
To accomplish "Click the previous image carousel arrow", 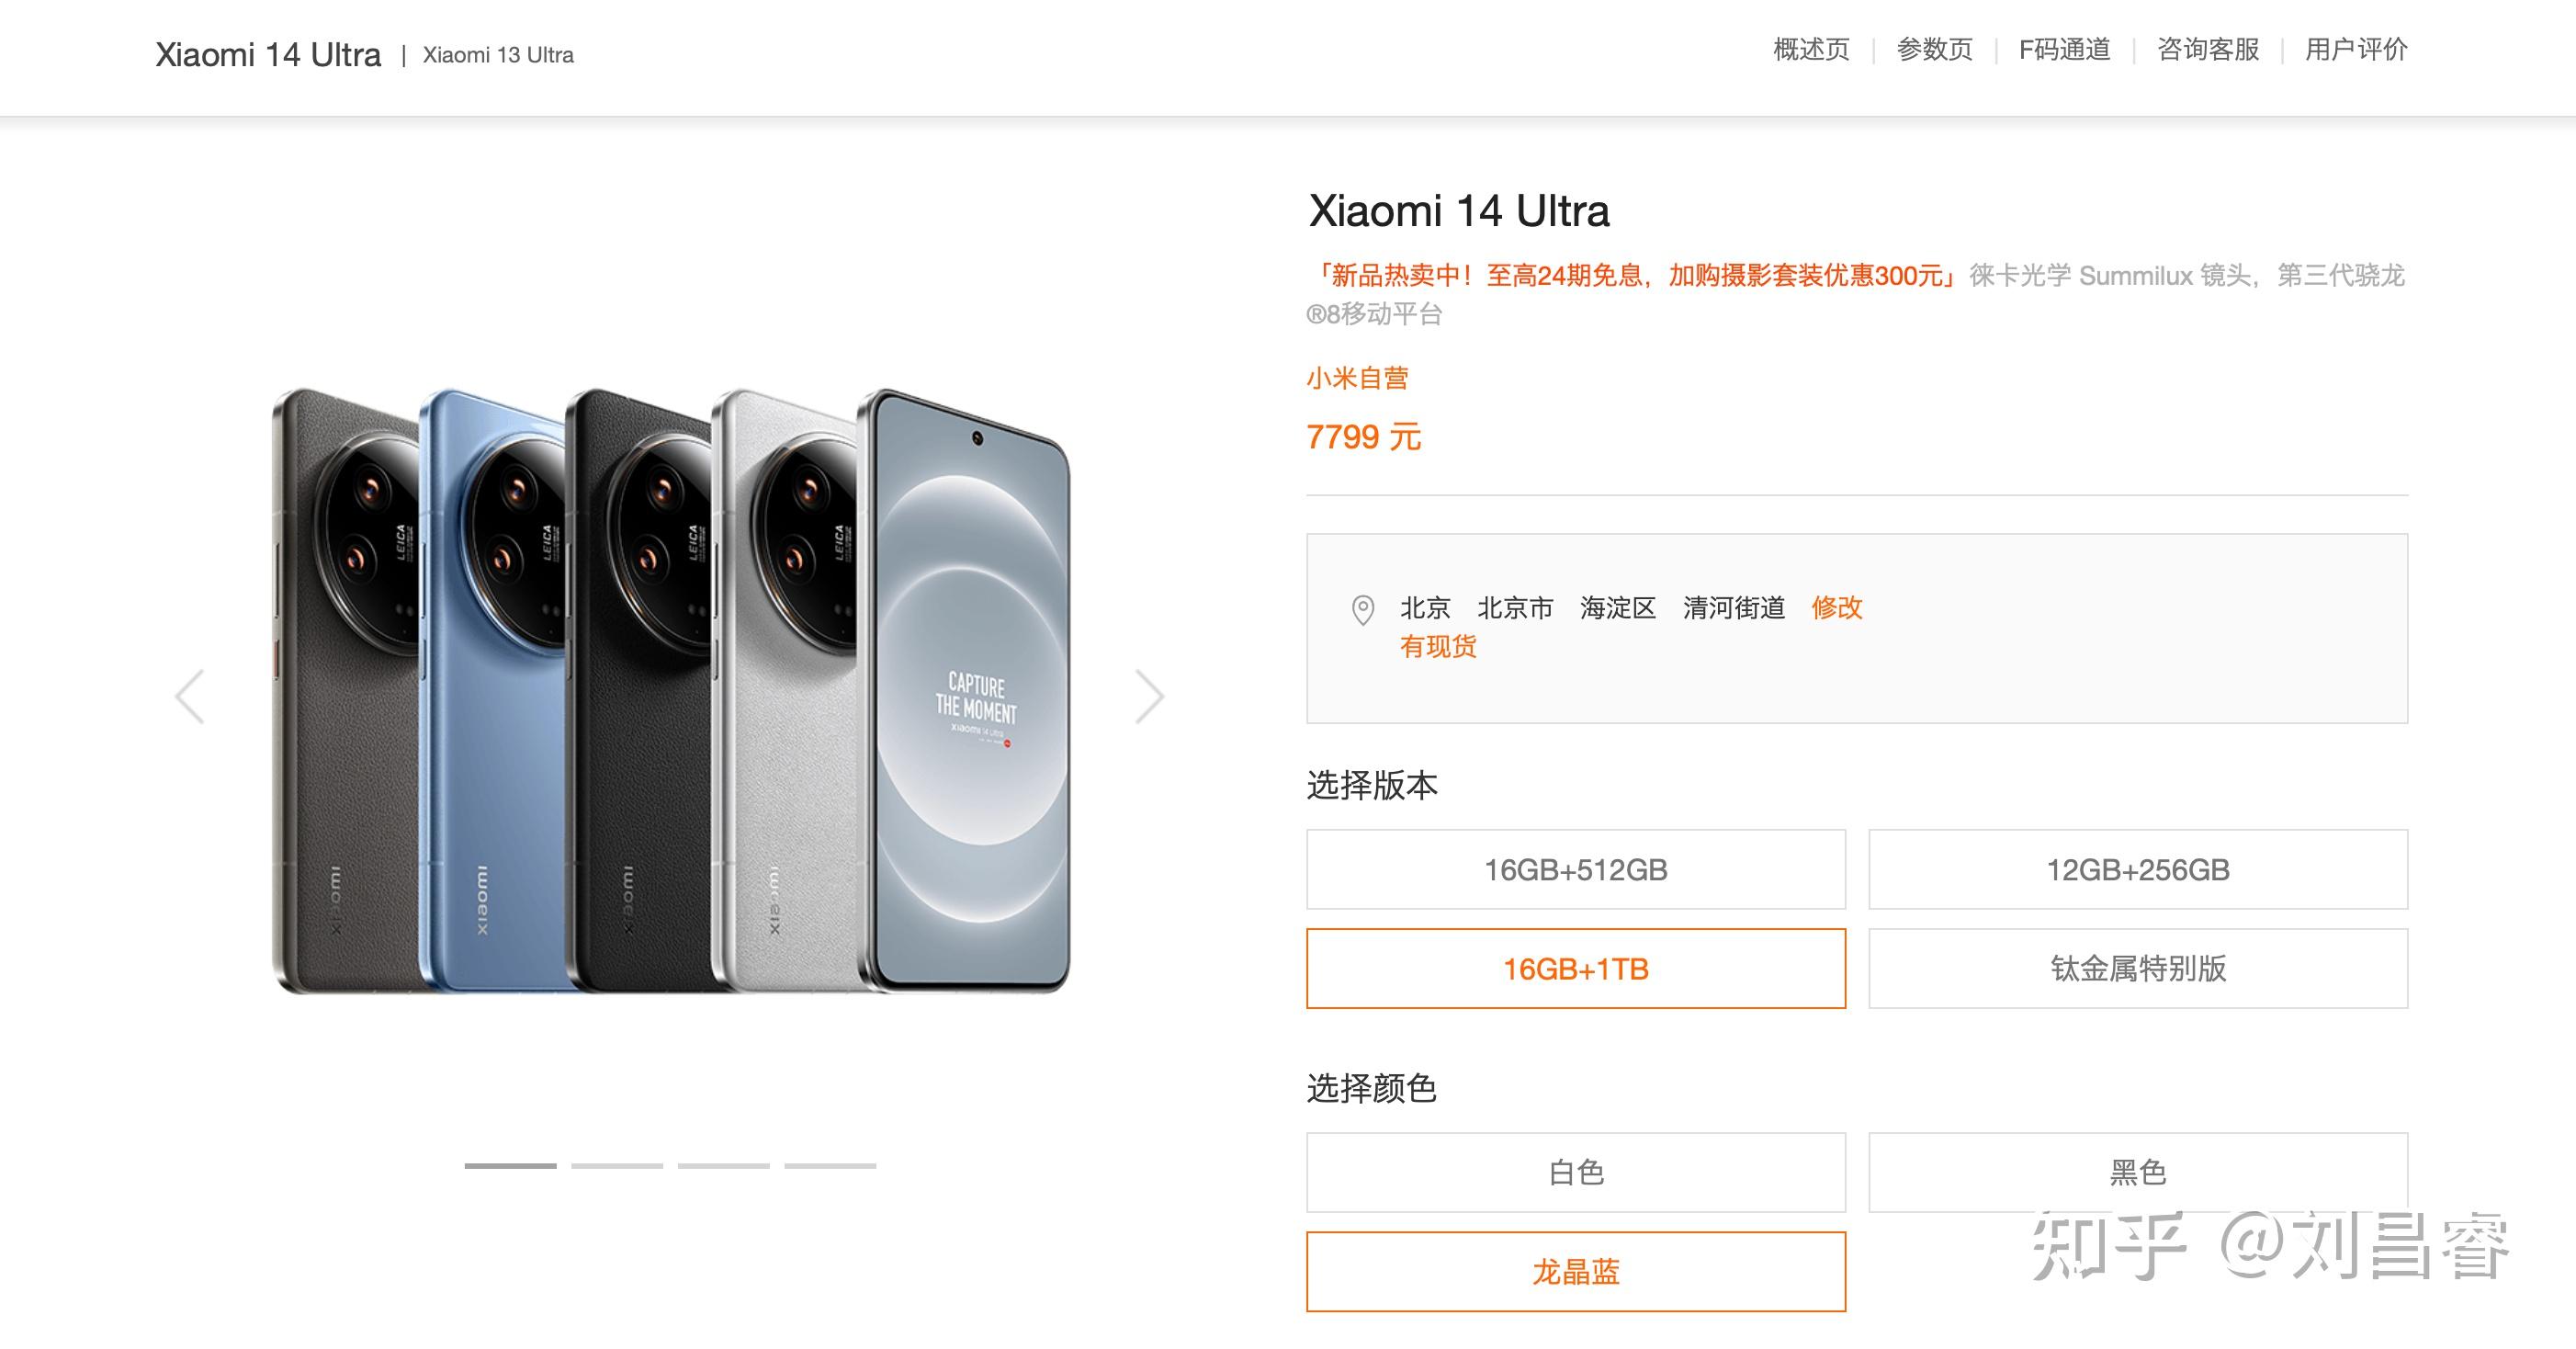I will (190, 695).
